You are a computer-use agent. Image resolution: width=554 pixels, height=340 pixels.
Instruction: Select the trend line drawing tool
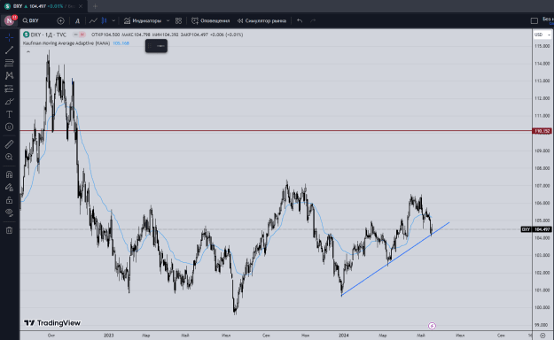(9, 50)
